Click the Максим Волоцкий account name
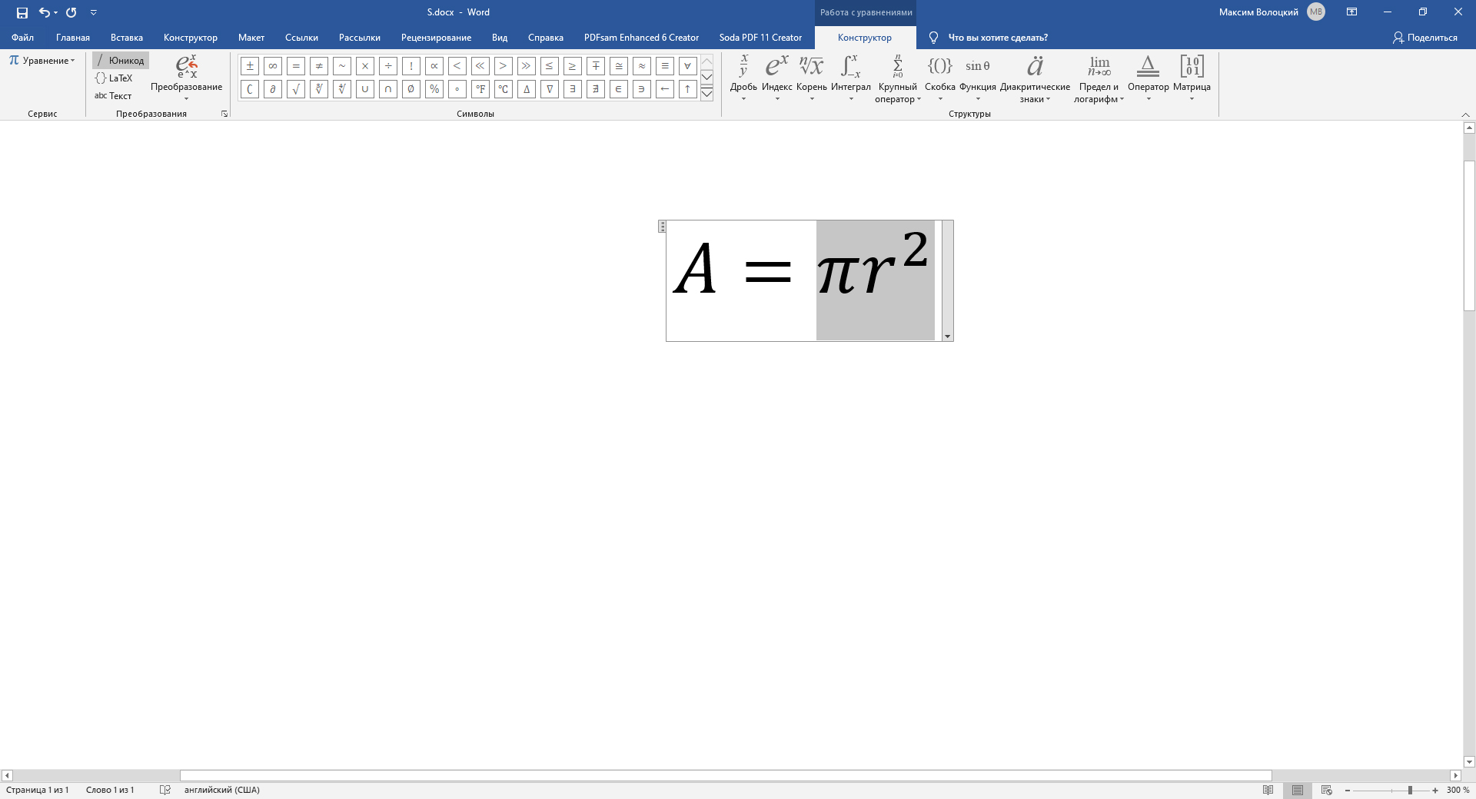Image resolution: width=1476 pixels, height=799 pixels. (1258, 12)
